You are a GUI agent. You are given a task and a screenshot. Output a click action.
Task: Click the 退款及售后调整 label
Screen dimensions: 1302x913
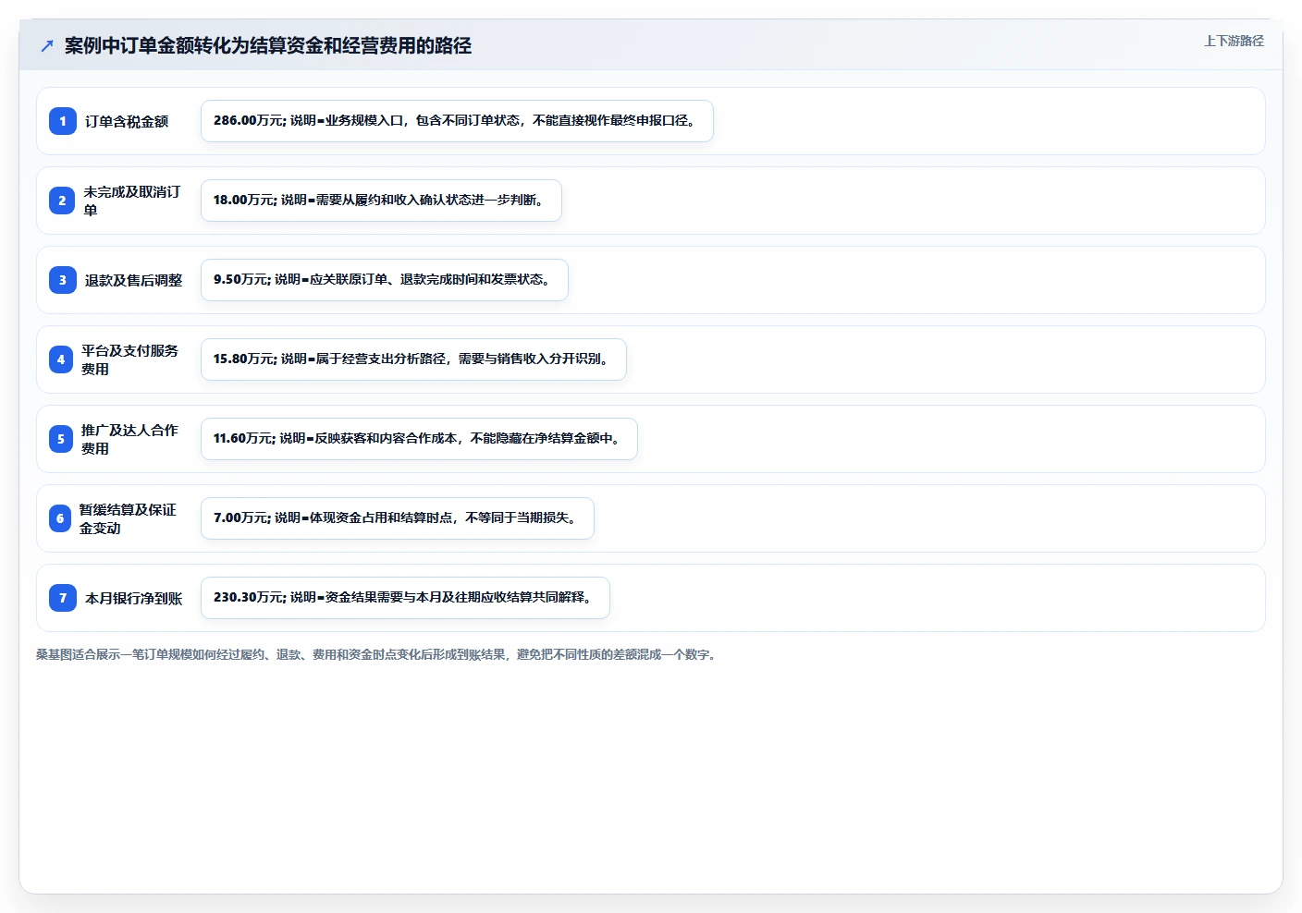134,280
